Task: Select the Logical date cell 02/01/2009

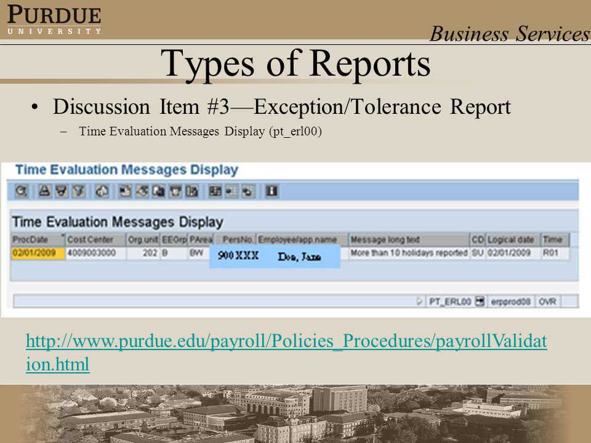Action: tap(513, 253)
